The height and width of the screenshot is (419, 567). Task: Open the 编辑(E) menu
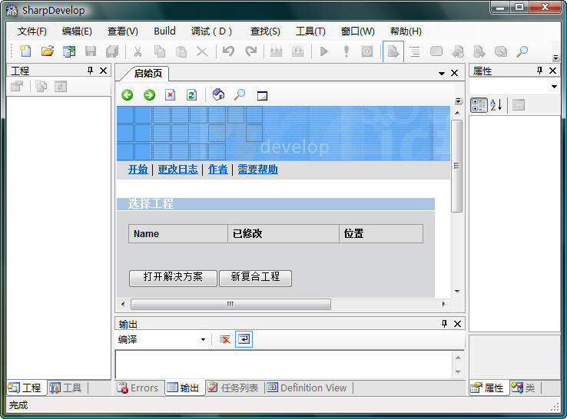77,31
